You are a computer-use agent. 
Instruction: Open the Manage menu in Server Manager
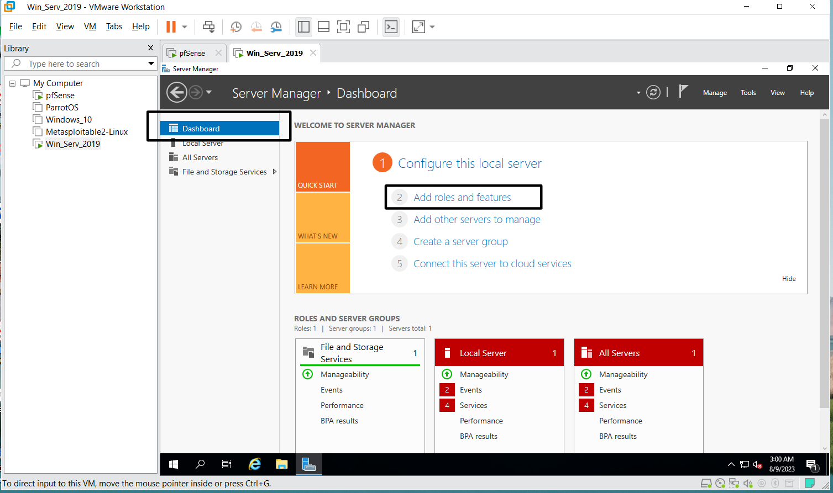click(x=715, y=93)
